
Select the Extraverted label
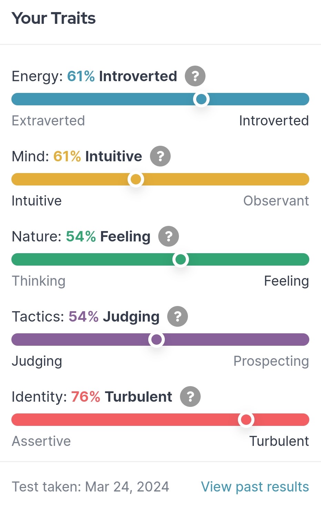tap(48, 121)
